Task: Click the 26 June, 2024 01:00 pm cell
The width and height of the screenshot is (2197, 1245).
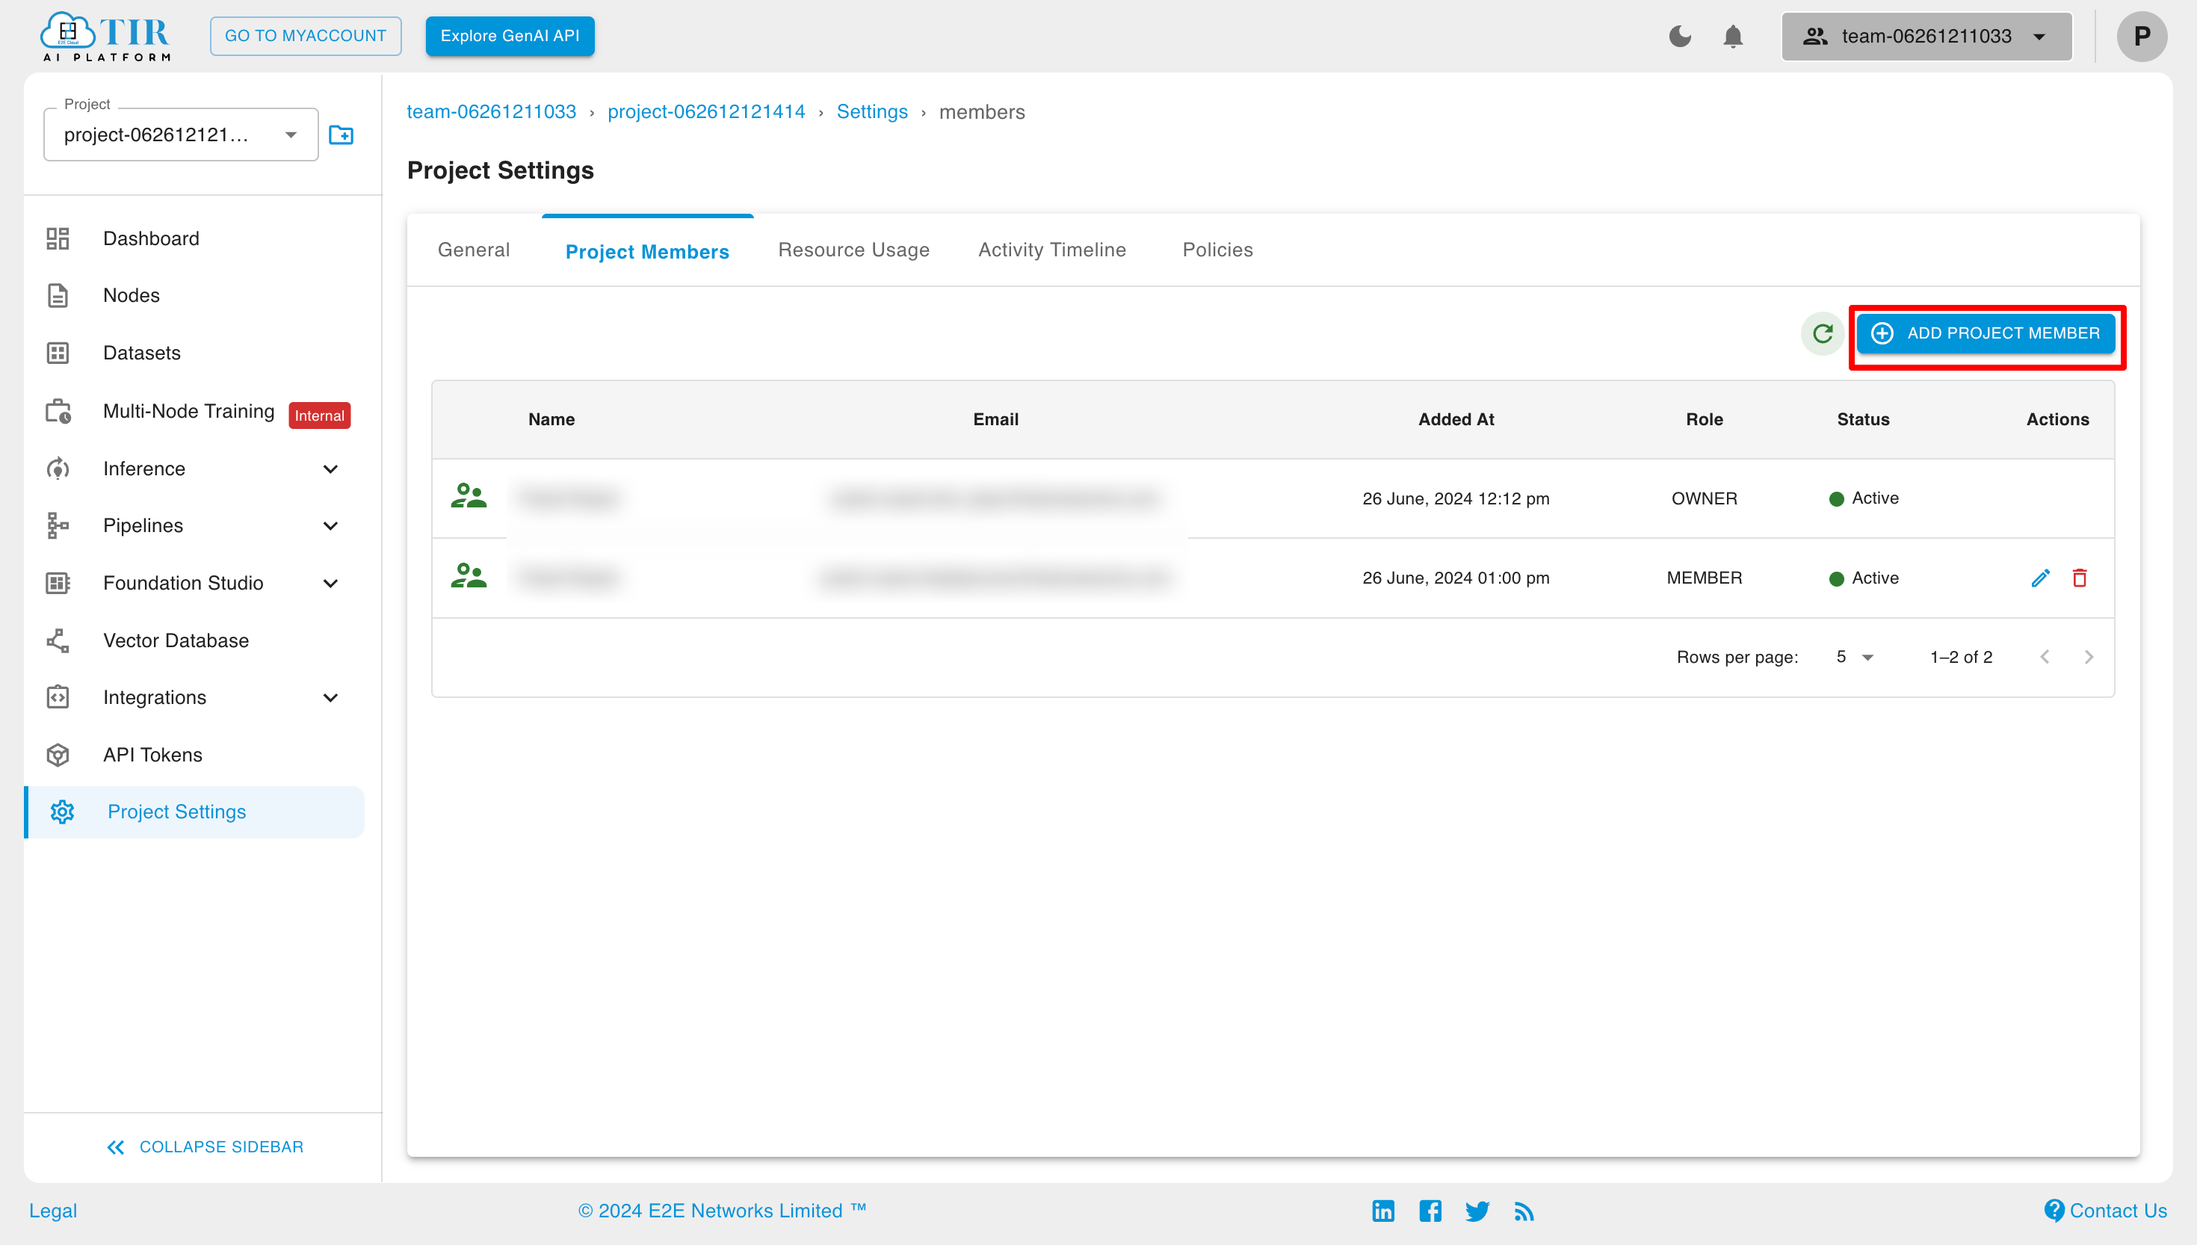Action: coord(1455,578)
